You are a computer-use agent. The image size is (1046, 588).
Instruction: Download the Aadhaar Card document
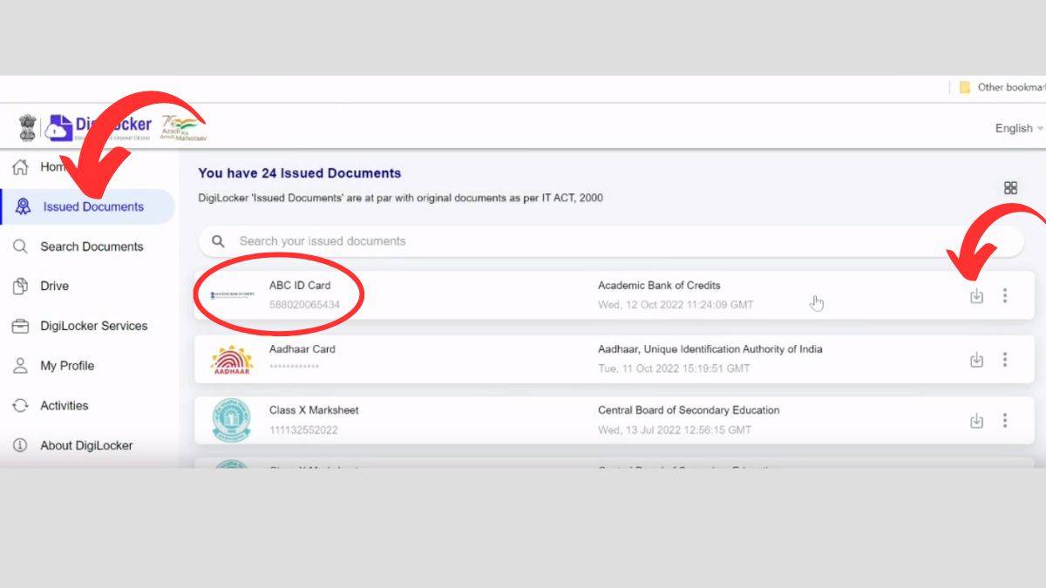[976, 360]
